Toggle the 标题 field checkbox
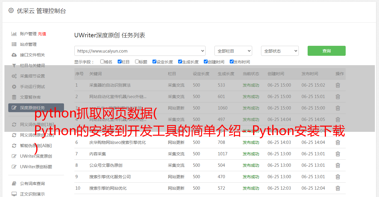The width and height of the screenshot is (379, 197). click(x=137, y=62)
